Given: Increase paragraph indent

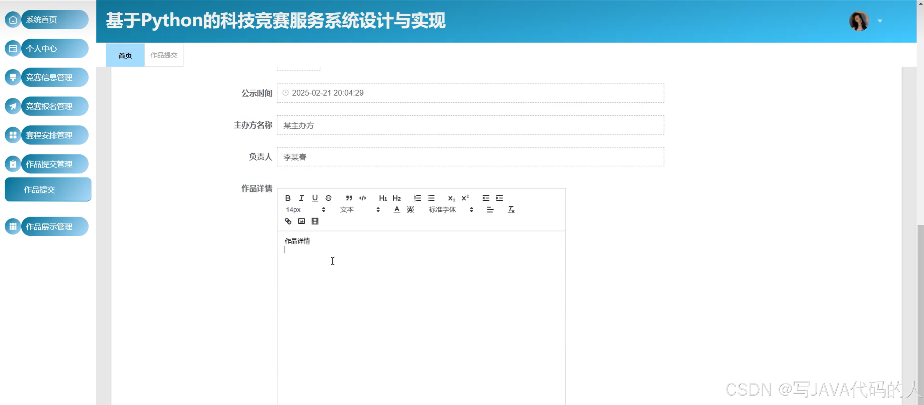Looking at the screenshot, I should pos(499,198).
